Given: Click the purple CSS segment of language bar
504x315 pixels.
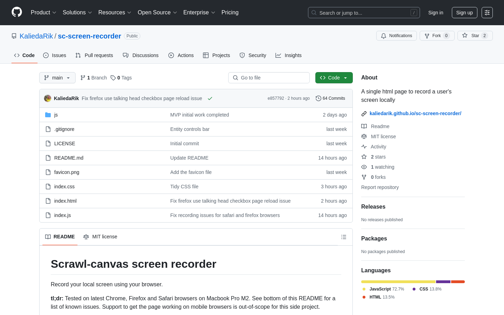Looking at the screenshot, I should pos(443,282).
